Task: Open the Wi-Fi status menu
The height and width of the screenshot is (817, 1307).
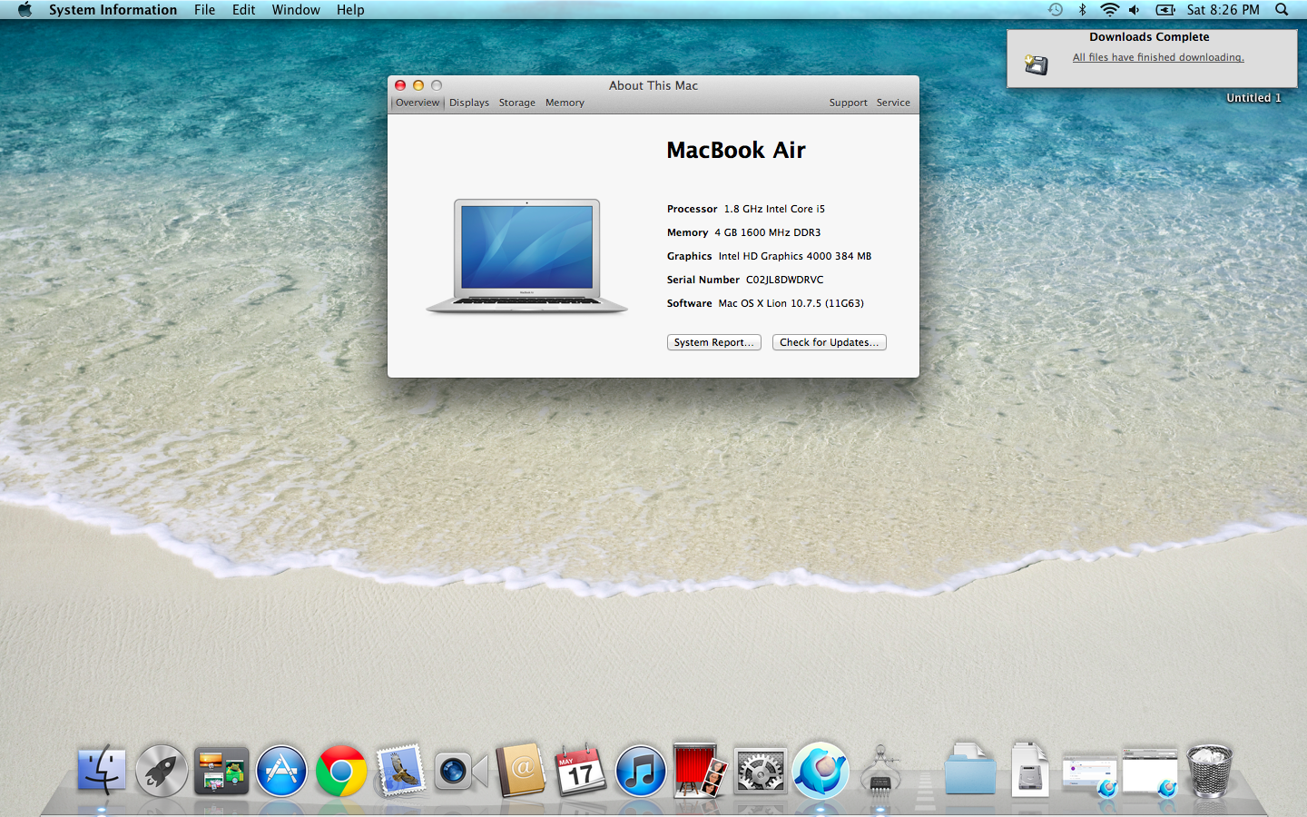Action: tap(1109, 10)
